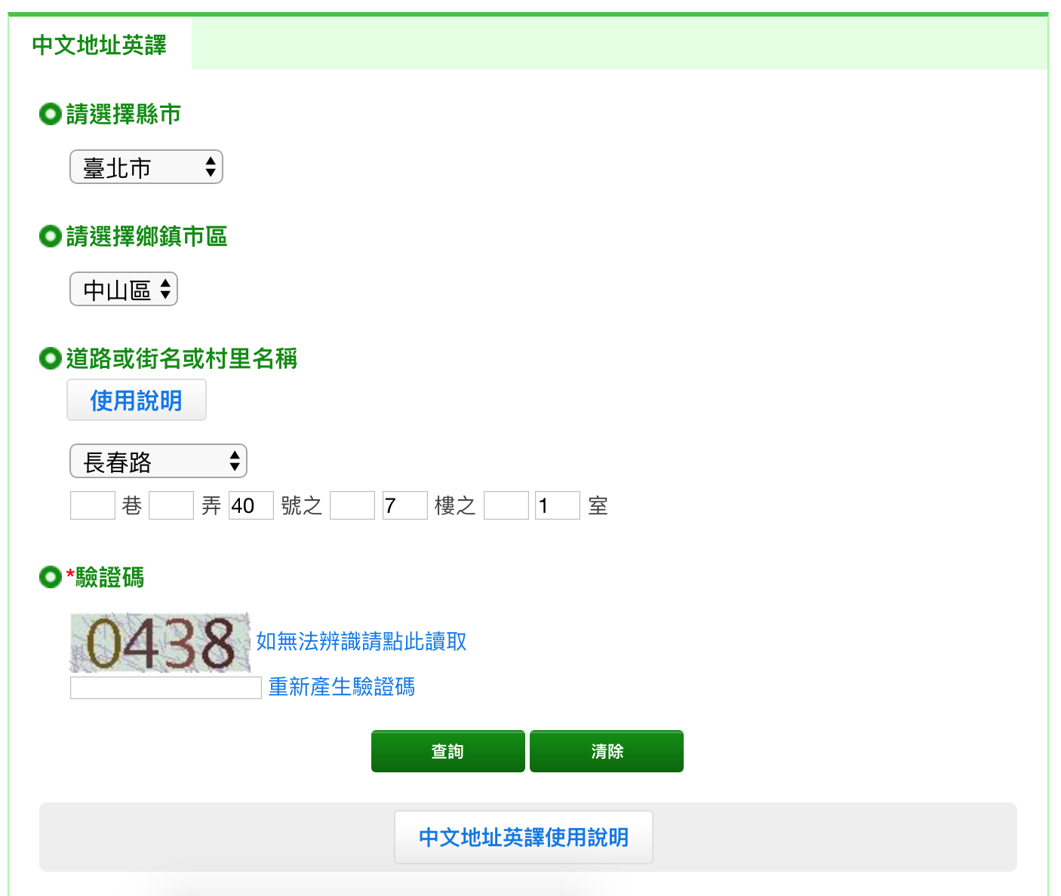Focus the 驗證碼 text input field
This screenshot has width=1061, height=896.
click(x=165, y=688)
